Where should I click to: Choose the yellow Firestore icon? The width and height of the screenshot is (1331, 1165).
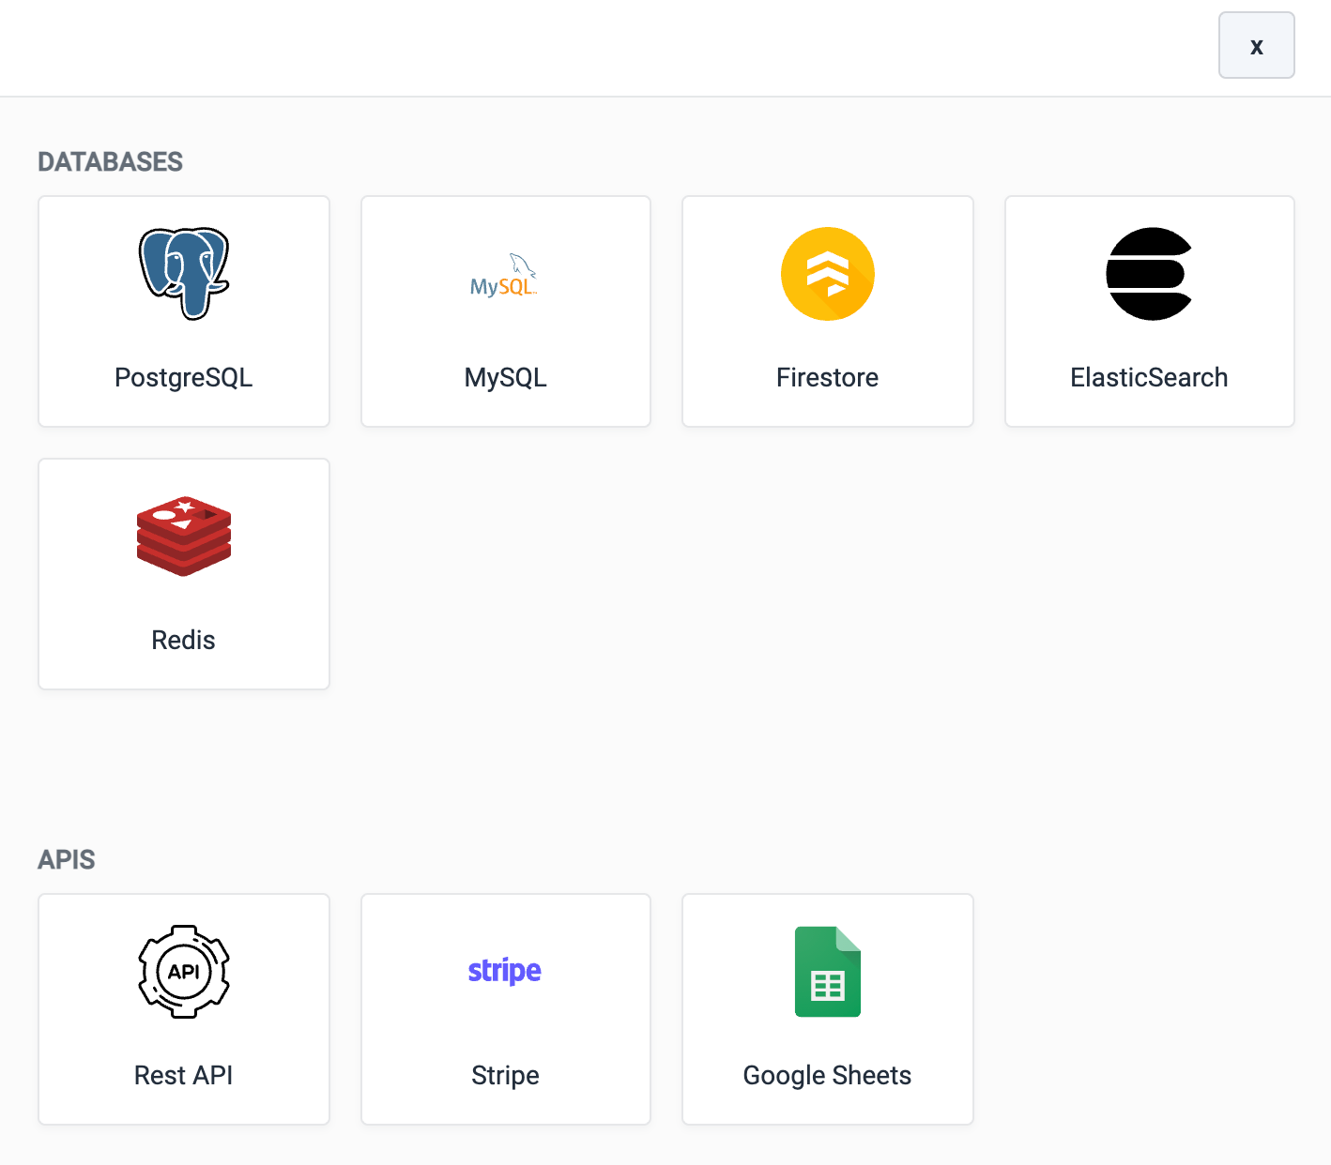827,274
